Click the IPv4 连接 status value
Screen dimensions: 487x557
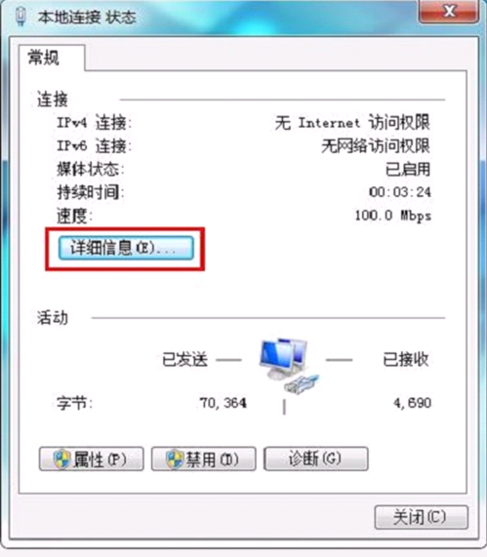point(352,123)
